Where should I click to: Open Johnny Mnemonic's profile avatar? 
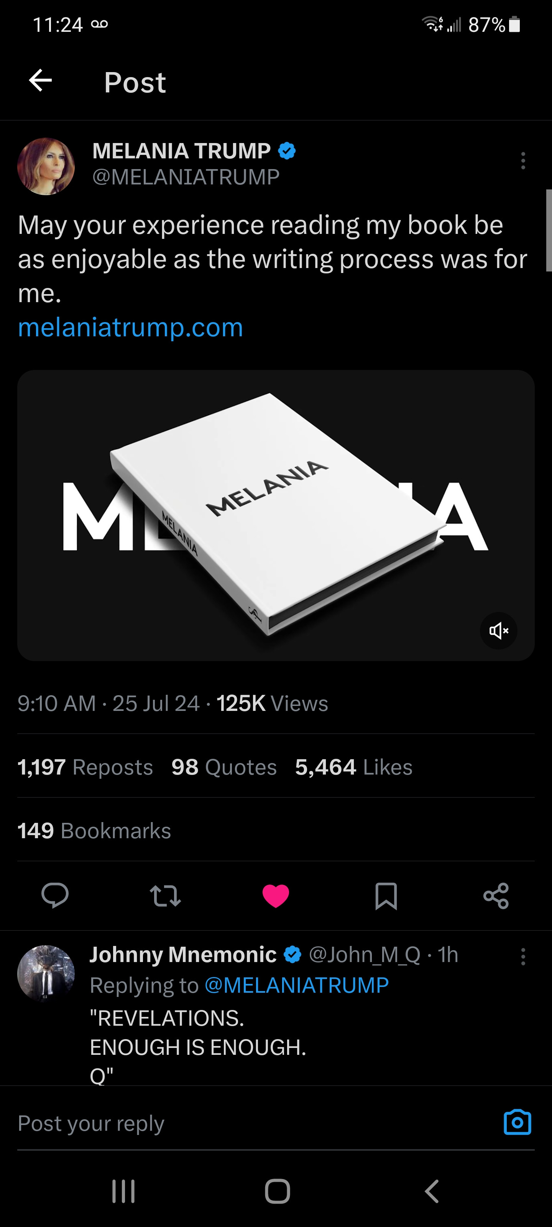[46, 973]
